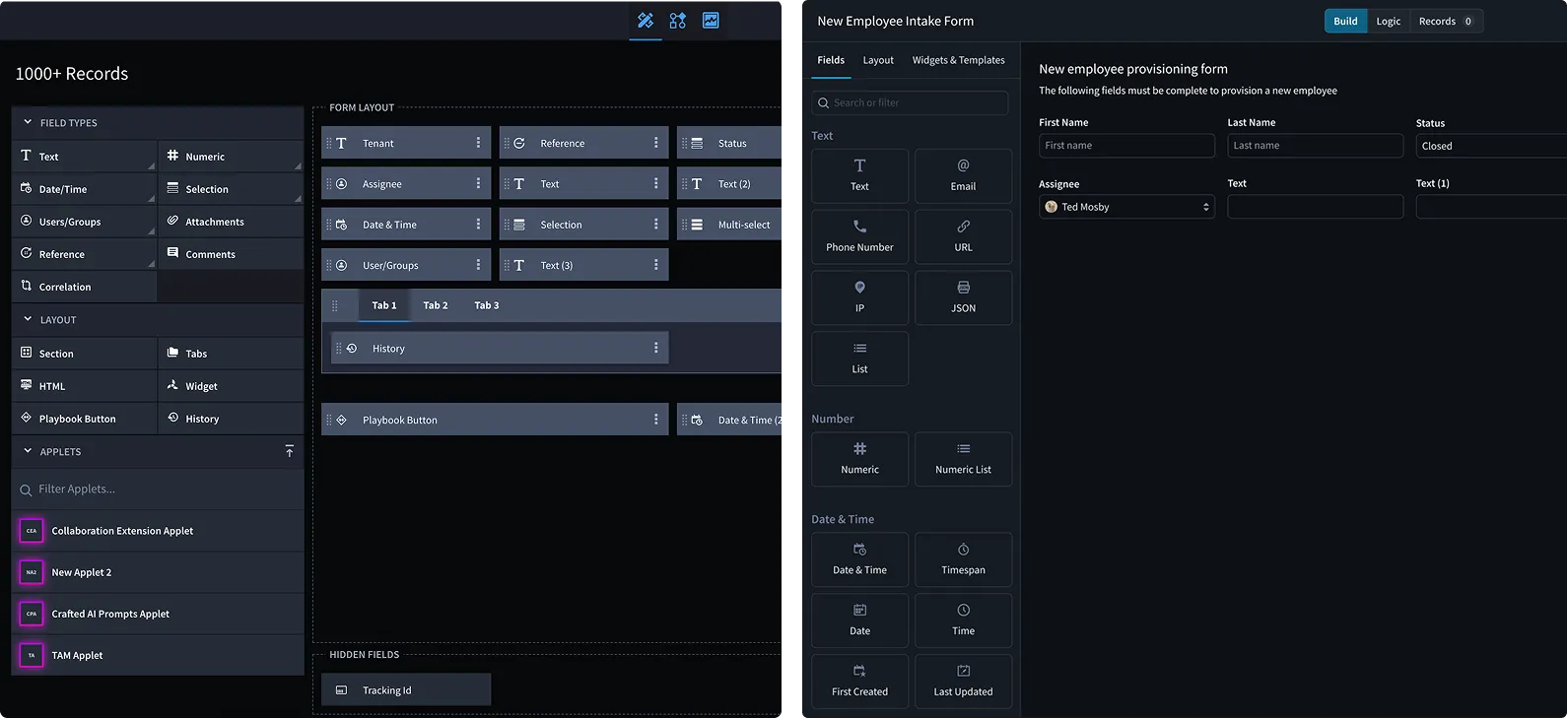Viewport: 1567px width, 718px height.
Task: Choose the URL field card
Action: (963, 237)
